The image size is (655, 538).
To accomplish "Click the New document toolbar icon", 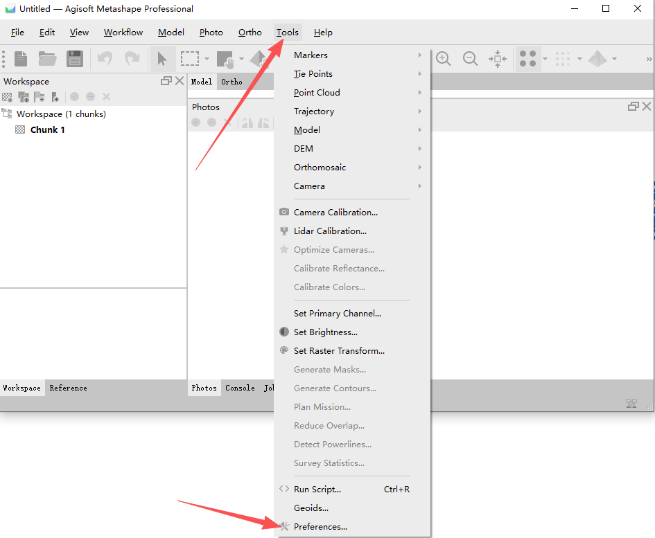I will 21,59.
